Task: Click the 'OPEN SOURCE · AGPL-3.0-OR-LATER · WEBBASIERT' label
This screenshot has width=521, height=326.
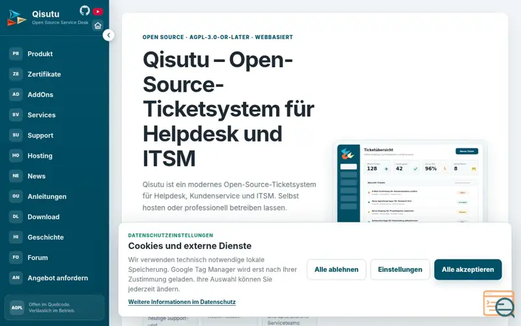Action: [x=218, y=37]
